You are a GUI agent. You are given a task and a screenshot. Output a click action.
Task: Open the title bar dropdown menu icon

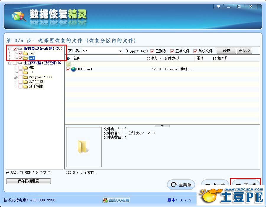click(x=219, y=7)
